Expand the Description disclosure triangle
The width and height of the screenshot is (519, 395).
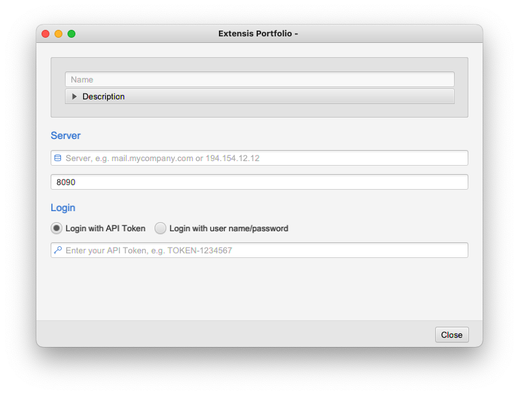click(75, 96)
